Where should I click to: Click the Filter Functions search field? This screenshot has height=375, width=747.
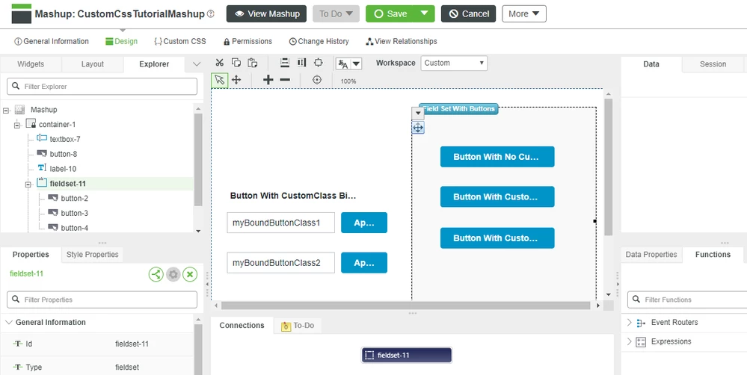pyautogui.click(x=687, y=300)
